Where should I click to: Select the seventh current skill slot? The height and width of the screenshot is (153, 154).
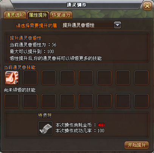point(123,78)
